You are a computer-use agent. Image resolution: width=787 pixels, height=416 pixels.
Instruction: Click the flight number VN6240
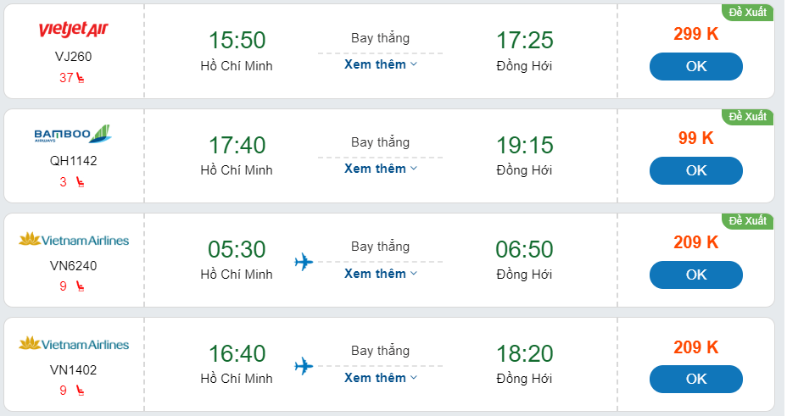click(x=74, y=266)
